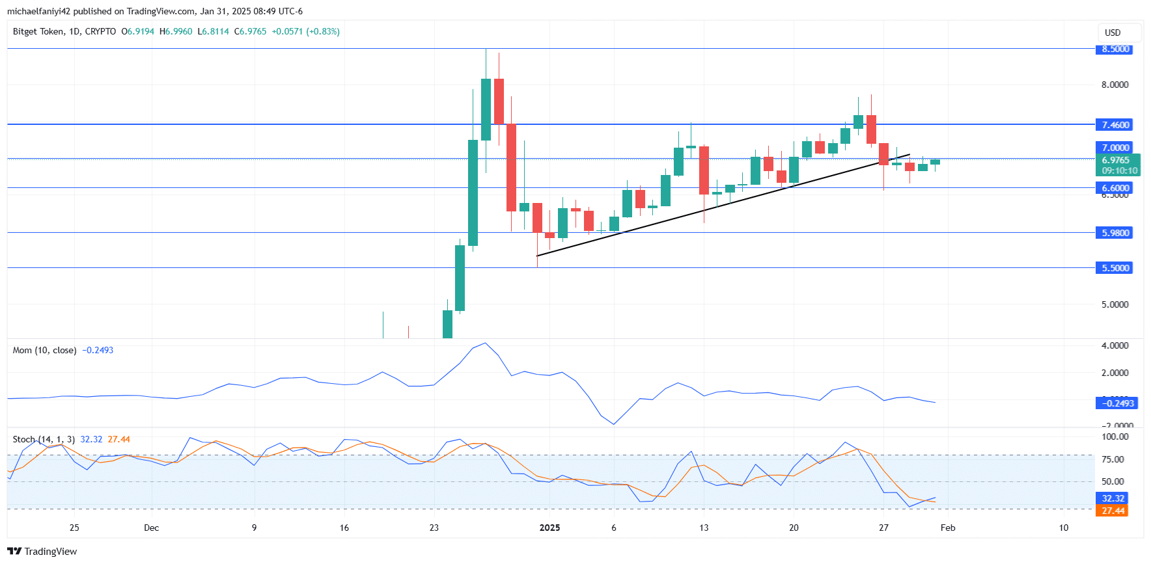The width and height of the screenshot is (1151, 564).
Task: Click the 8.0000 price axis tick
Action: pyautogui.click(x=1115, y=85)
